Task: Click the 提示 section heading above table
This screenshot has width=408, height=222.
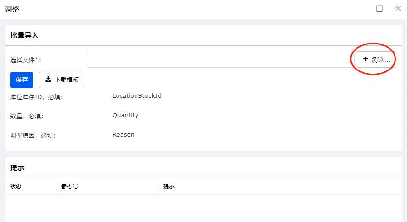Action: pyautogui.click(x=17, y=168)
